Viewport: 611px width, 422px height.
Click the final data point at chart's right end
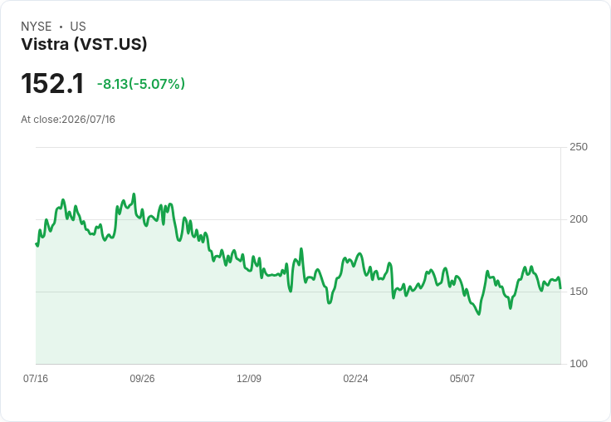click(x=560, y=288)
